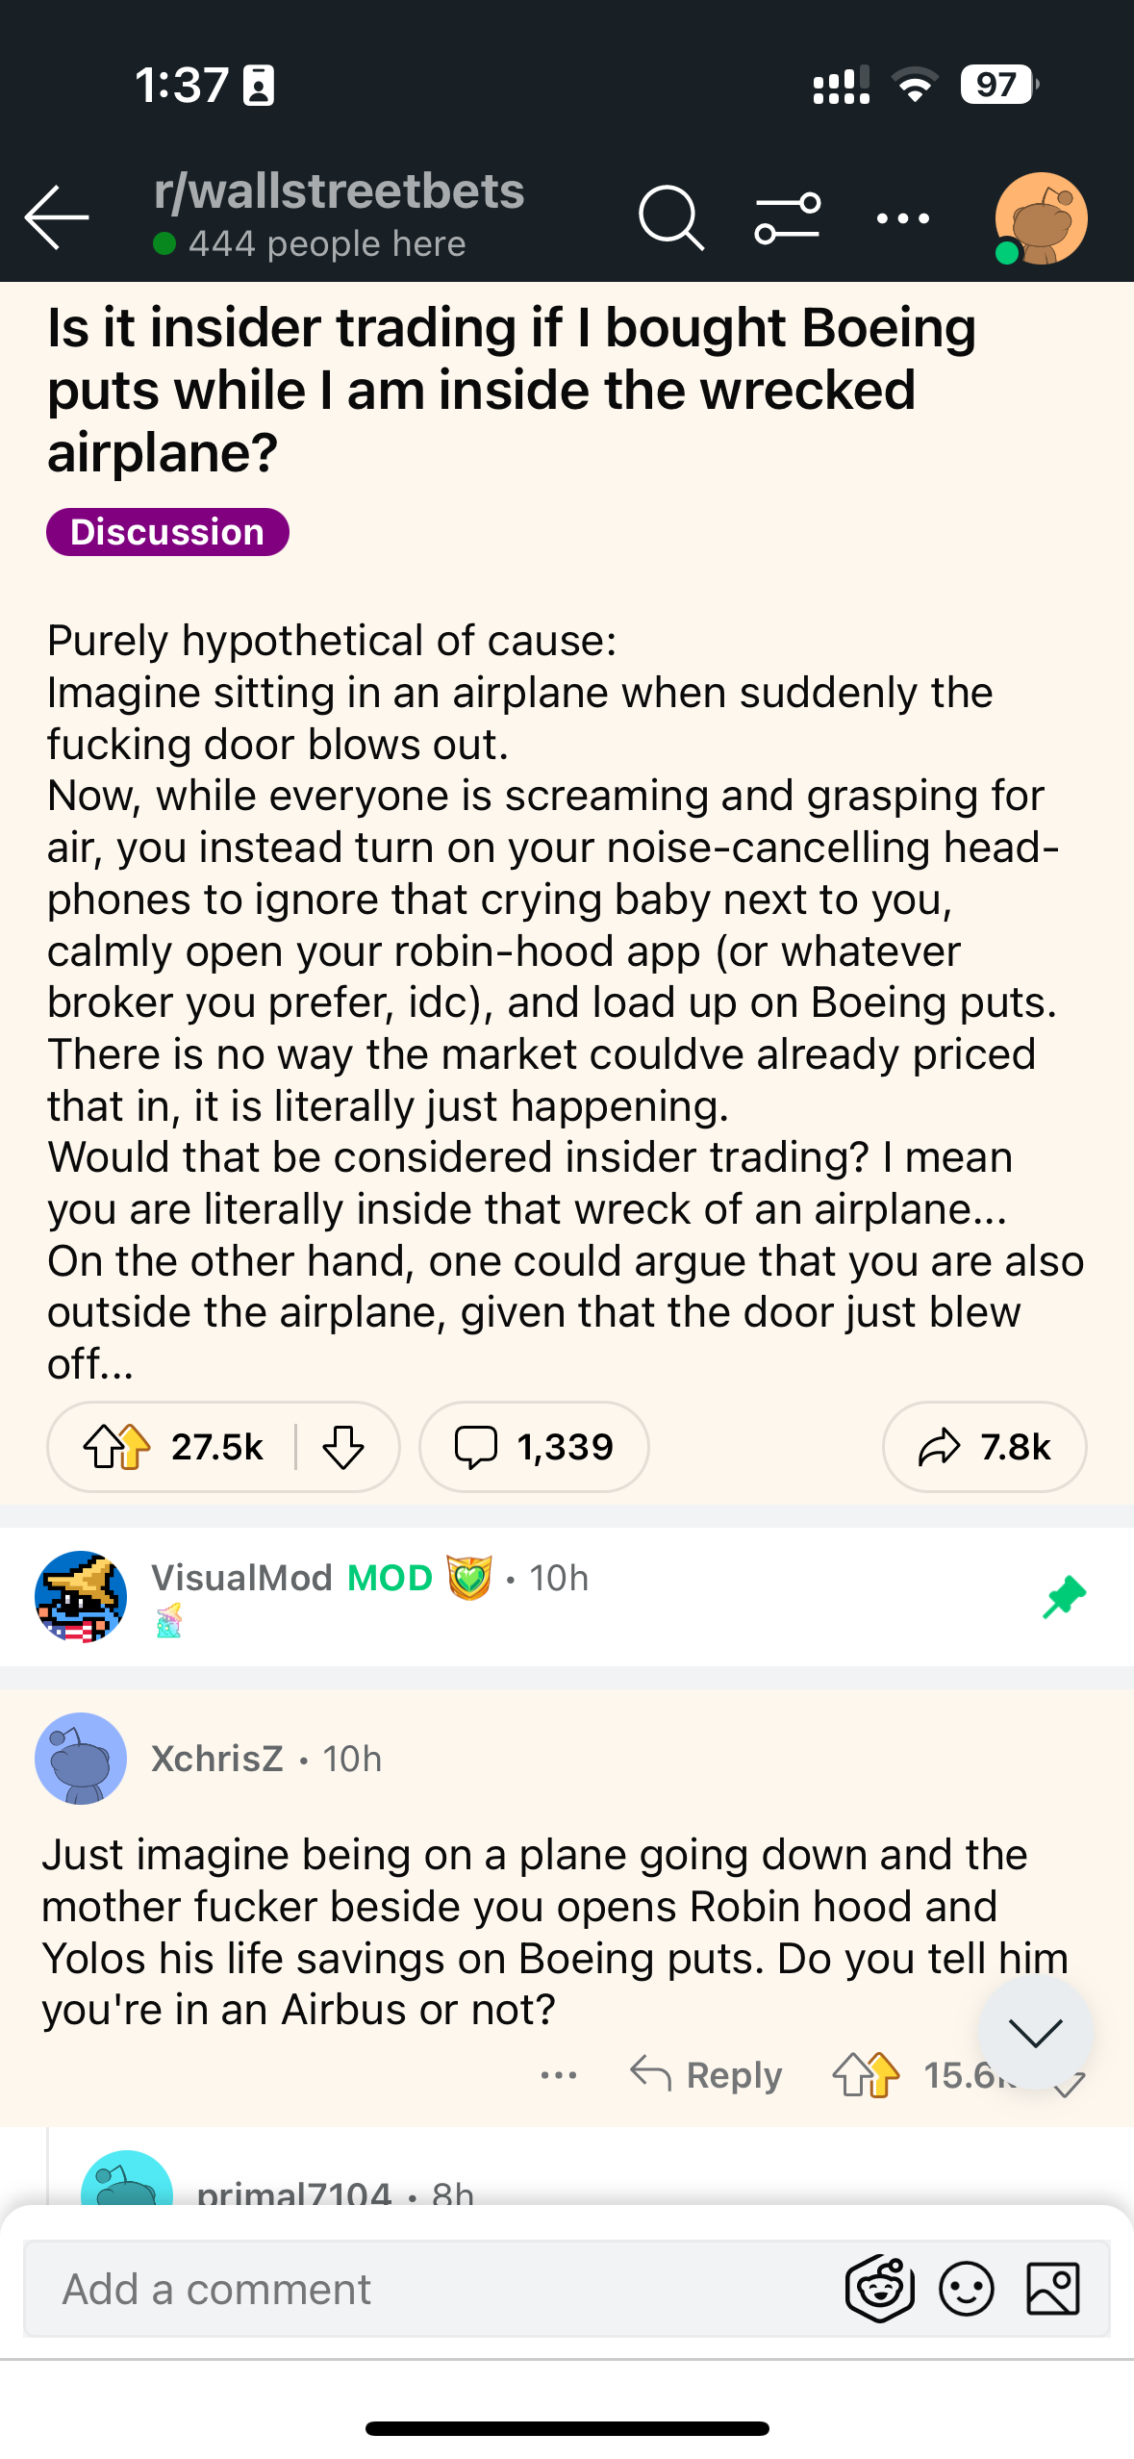The height and width of the screenshot is (2459, 1134).
Task: Open XchrisZ's user profile
Action: pyautogui.click(x=217, y=1759)
